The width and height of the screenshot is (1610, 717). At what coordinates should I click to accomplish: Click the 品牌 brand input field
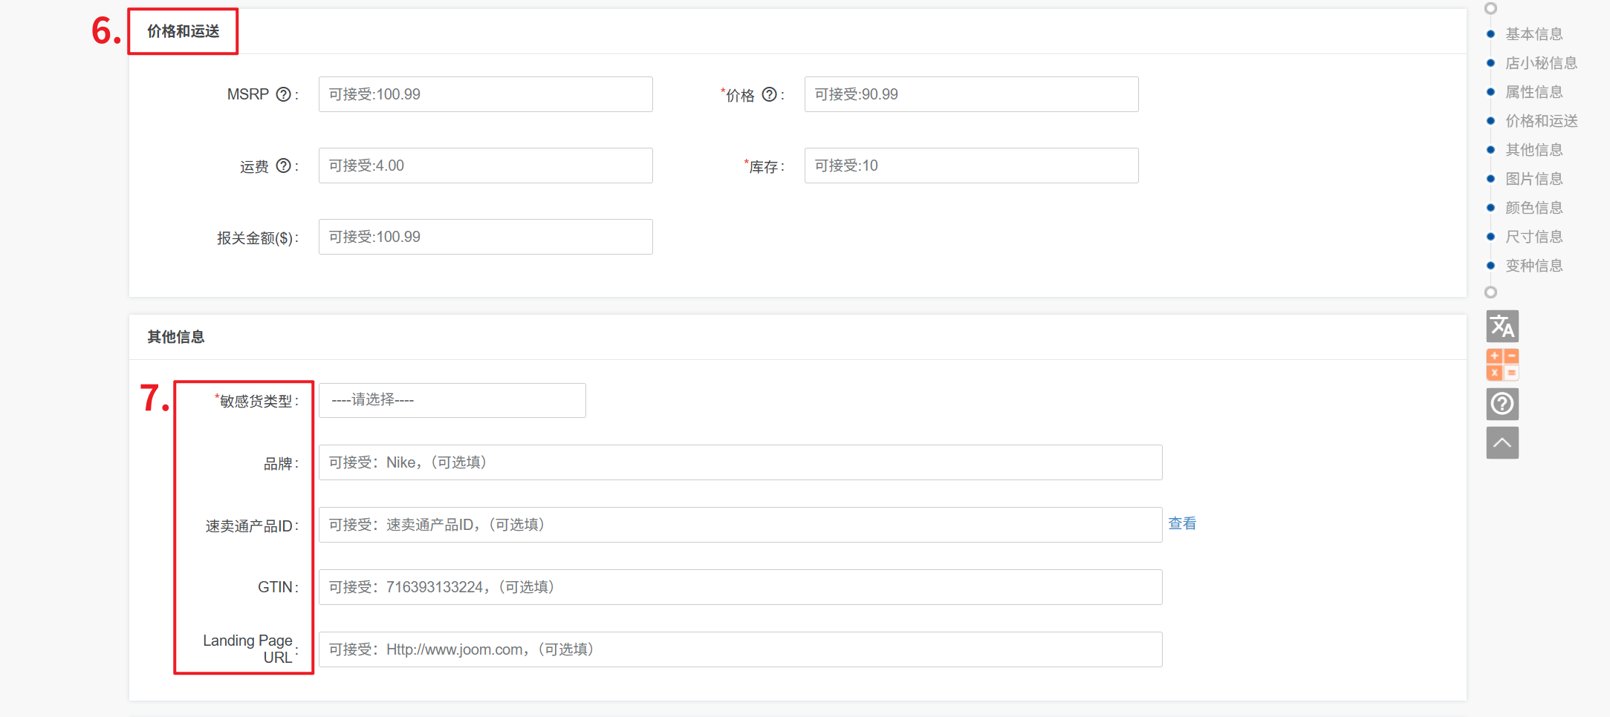(x=739, y=462)
